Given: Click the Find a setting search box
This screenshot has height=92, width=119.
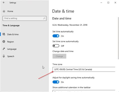Looking at the screenshot, I should (24, 18).
